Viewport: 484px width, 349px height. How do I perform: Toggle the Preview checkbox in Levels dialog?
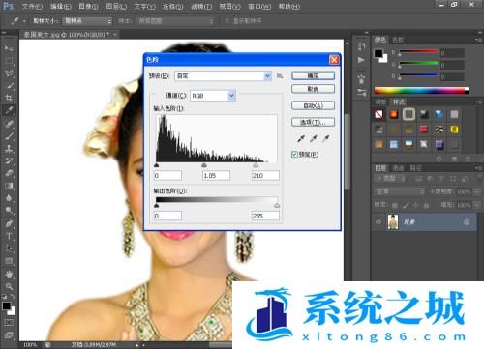[294, 155]
